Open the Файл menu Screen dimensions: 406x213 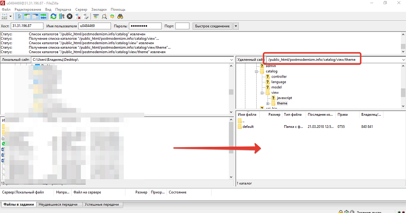click(x=6, y=9)
